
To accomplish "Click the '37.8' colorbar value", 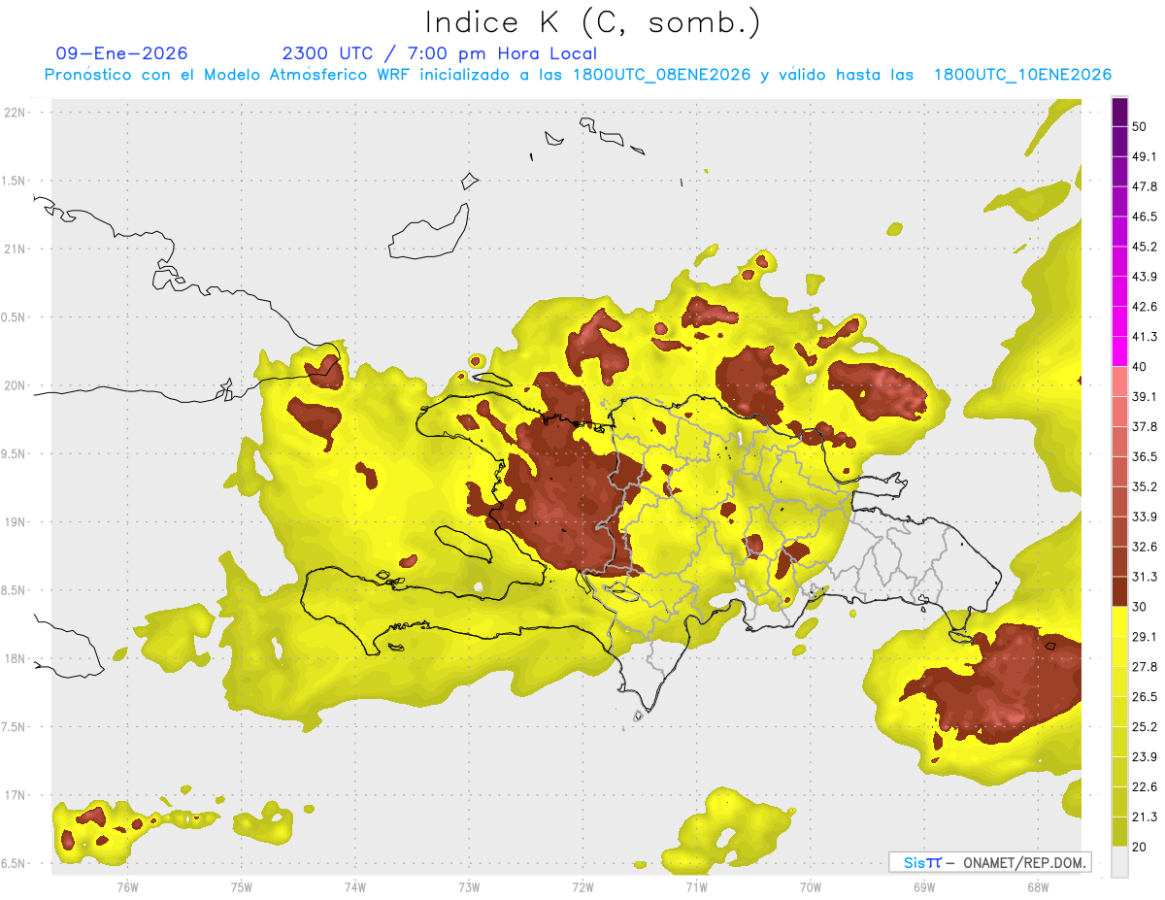I will tap(1145, 427).
